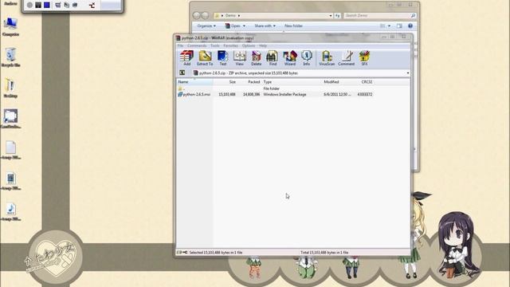Open the Favorites menu in WinRAR
Image resolution: width=510 pixels, height=287 pixels.
(x=230, y=46)
